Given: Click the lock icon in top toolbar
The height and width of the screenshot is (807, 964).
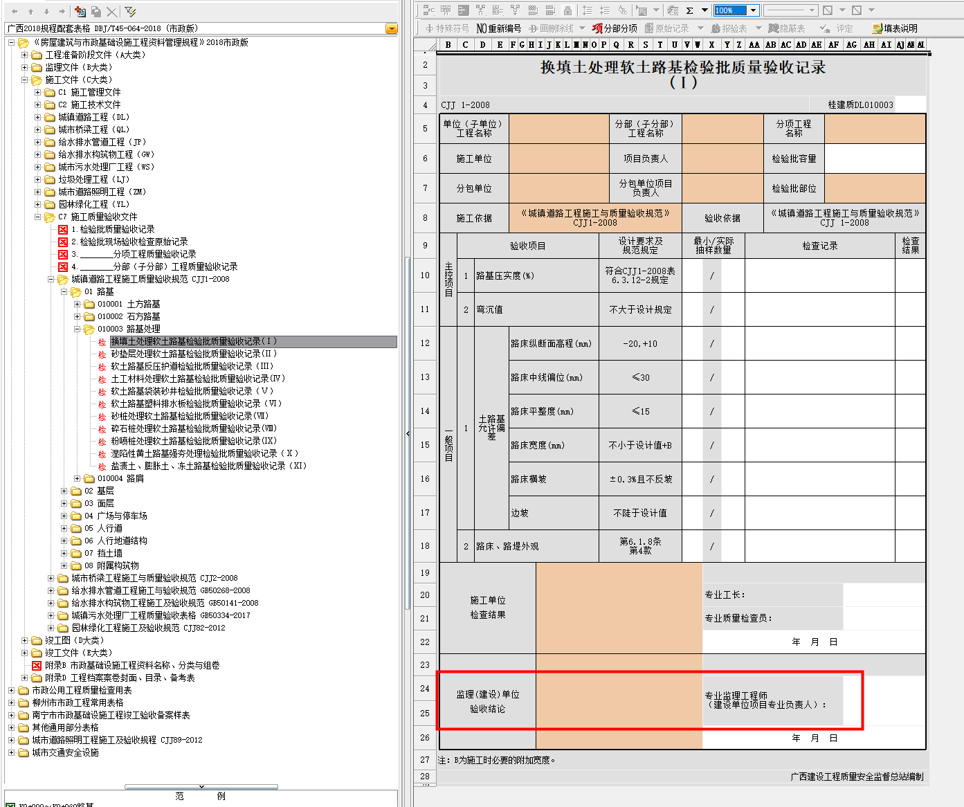Looking at the screenshot, I should [567, 10].
